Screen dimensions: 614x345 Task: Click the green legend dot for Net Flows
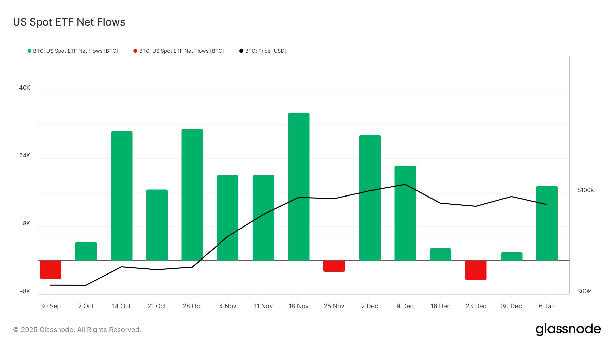pos(29,51)
